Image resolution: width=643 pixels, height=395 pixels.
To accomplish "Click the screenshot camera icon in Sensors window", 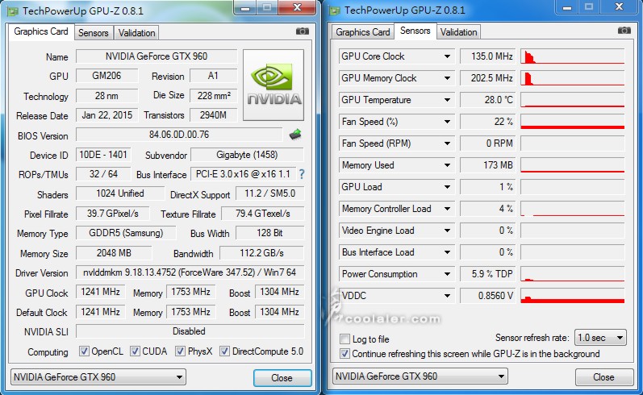I will click(624, 31).
